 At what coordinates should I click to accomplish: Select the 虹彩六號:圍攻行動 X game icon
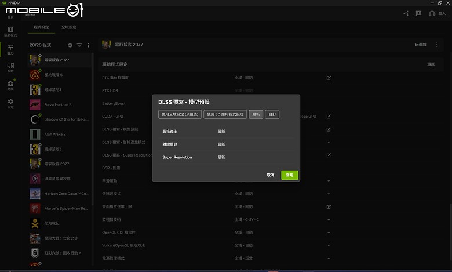[35, 253]
